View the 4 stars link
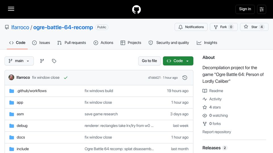The height and width of the screenshot is (153, 273). 212,107
